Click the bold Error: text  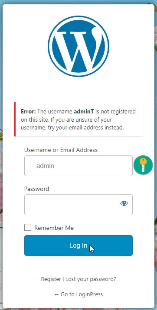click(x=28, y=112)
